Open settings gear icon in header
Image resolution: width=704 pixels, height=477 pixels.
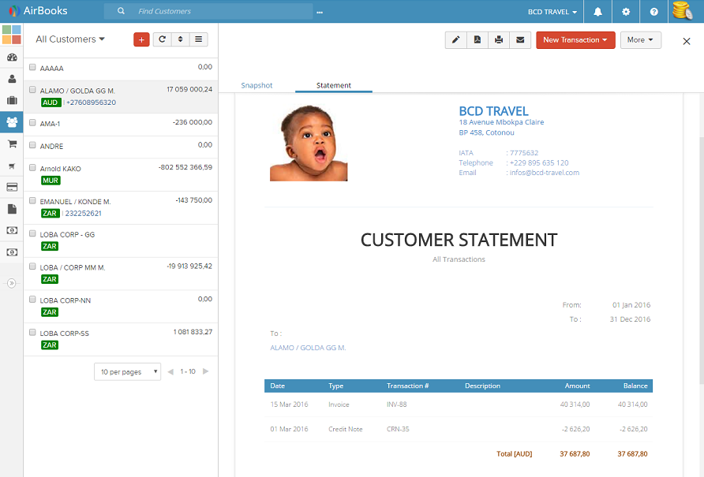click(626, 12)
